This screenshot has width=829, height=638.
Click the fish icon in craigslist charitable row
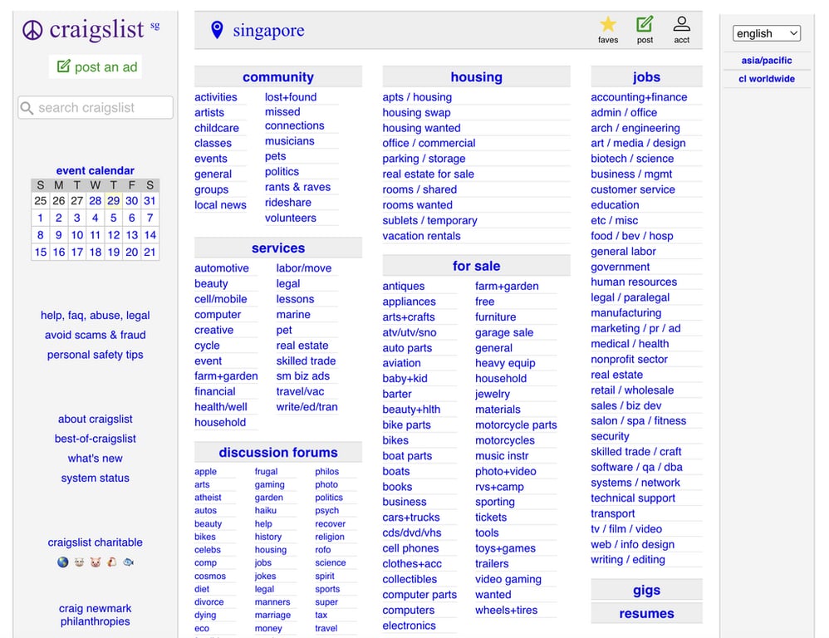(128, 562)
